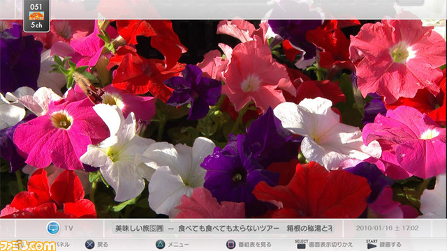447x251 pixels.
Task: Click the cross button icon for 戻る
Action: click(x=89, y=245)
